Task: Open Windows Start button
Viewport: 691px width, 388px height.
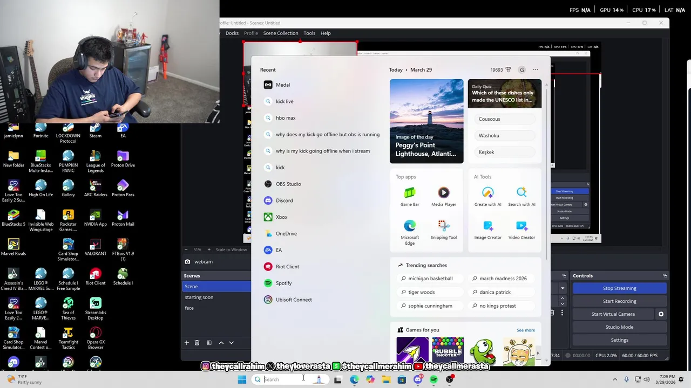Action: tap(242, 379)
